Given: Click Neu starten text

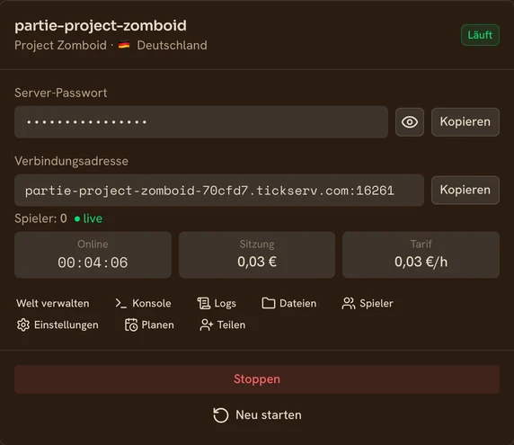Looking at the screenshot, I should pos(269,415).
